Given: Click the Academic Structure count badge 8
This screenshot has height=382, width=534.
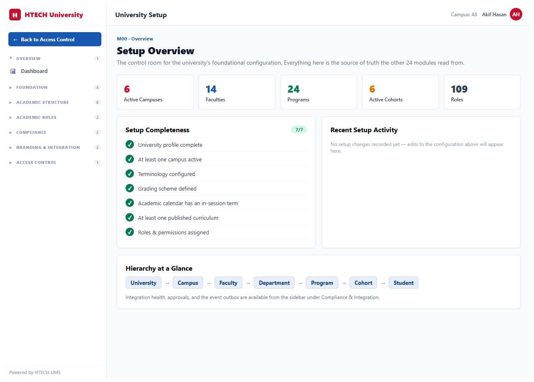Looking at the screenshot, I should click(97, 102).
